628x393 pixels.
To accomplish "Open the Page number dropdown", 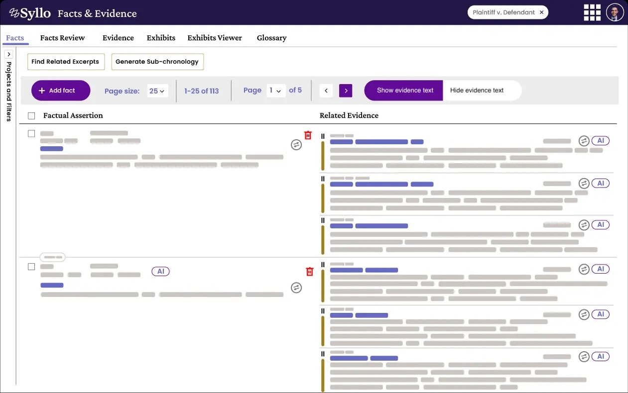I will (275, 91).
